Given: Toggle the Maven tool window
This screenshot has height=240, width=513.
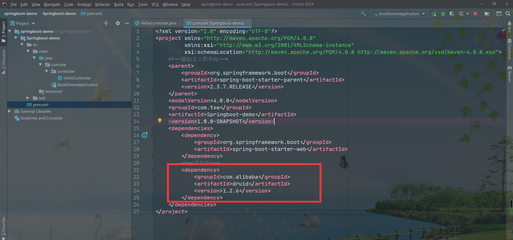Looking at the screenshot, I should click(x=510, y=74).
